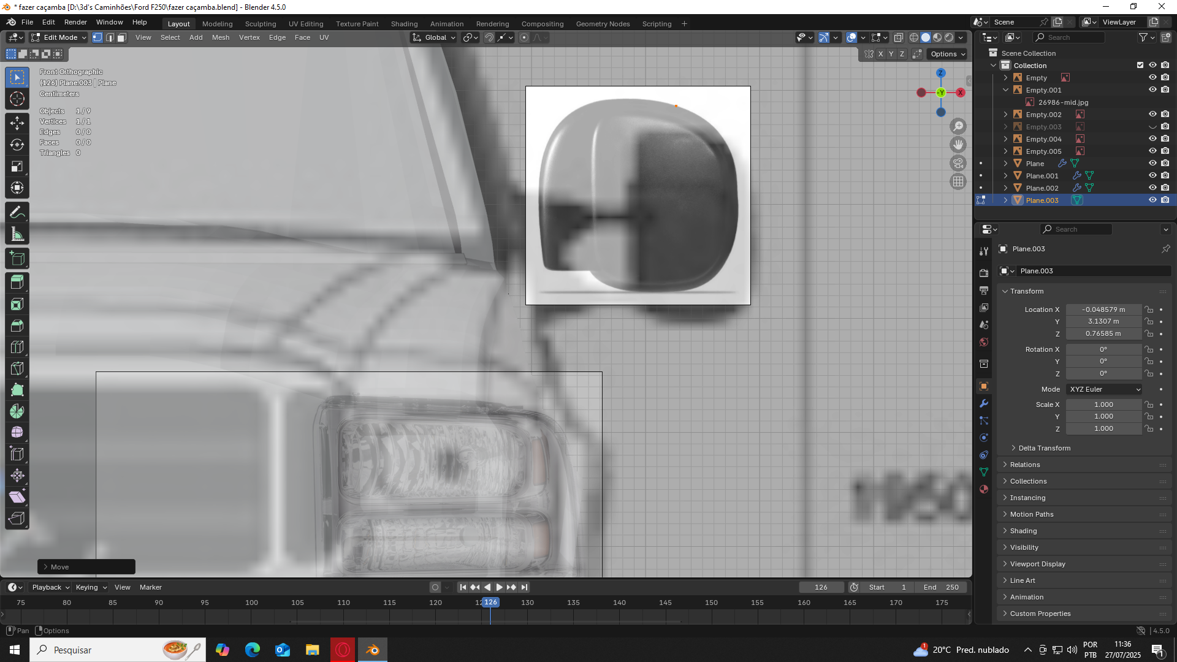Click the Scale X value field
Image resolution: width=1177 pixels, height=662 pixels.
point(1103,405)
